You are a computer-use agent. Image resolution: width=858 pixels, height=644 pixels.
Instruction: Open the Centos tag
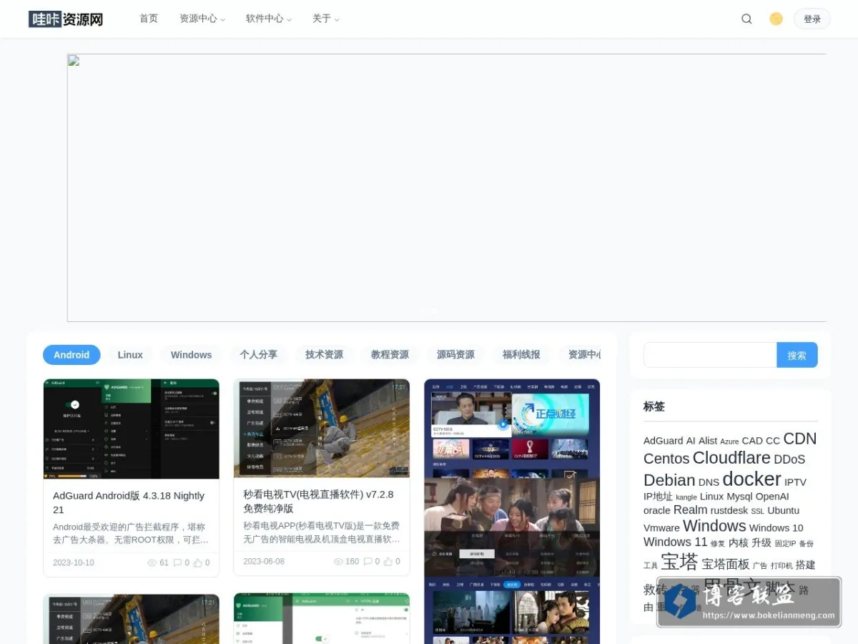click(x=666, y=459)
